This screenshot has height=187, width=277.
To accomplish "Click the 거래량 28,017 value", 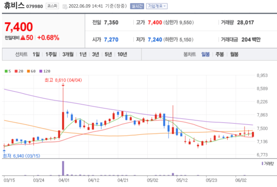I will [x=245, y=22].
